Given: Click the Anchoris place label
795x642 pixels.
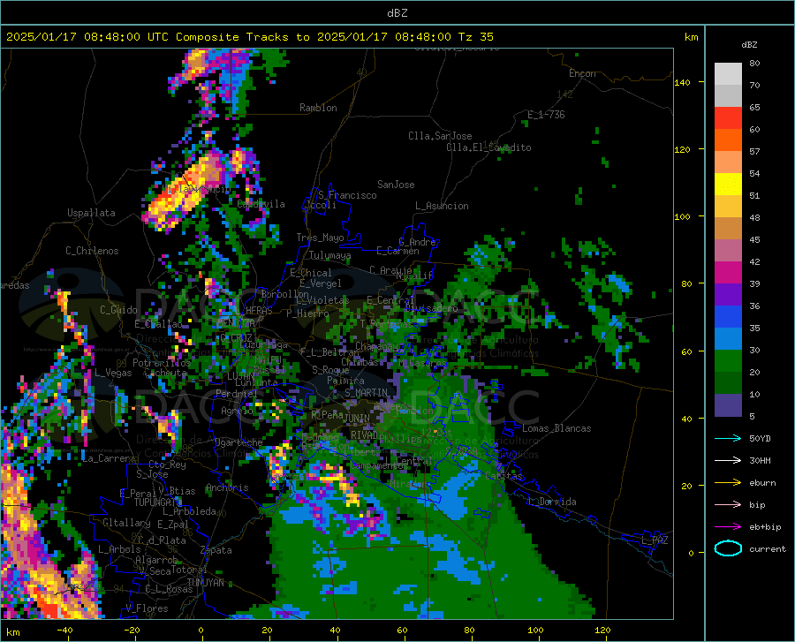Looking at the screenshot, I should 227,487.
